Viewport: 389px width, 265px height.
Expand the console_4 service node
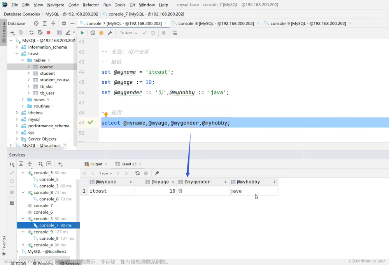click(23, 245)
